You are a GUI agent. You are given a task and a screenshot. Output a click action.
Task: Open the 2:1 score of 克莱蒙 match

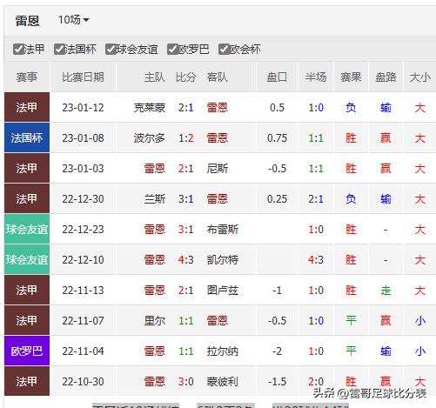[185, 108]
